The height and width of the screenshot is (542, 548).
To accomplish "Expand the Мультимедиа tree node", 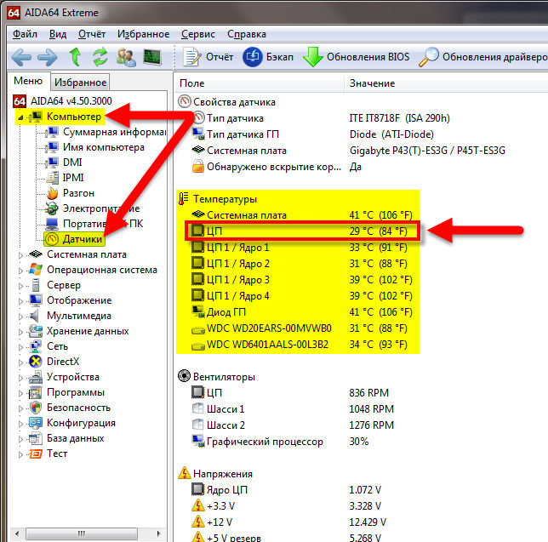I will (20, 317).
